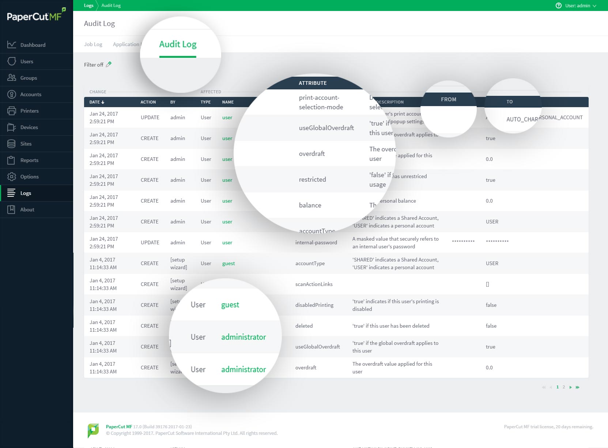608x448 pixels.
Task: Click the 'internal-password' attribute cell
Action: tap(316, 242)
